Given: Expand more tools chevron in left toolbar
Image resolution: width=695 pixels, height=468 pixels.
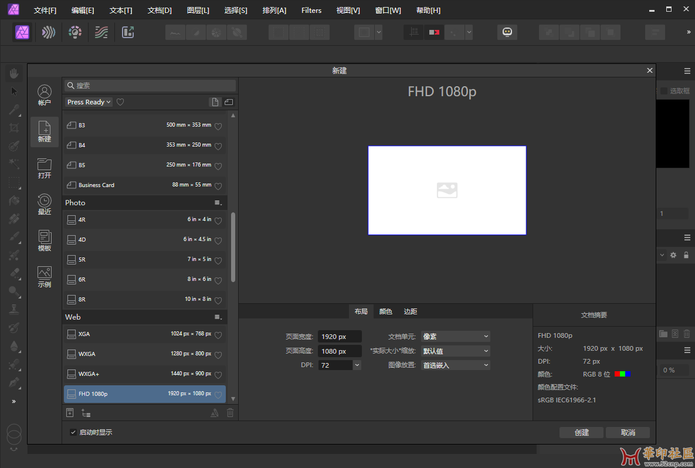Looking at the screenshot, I should tap(13, 402).
